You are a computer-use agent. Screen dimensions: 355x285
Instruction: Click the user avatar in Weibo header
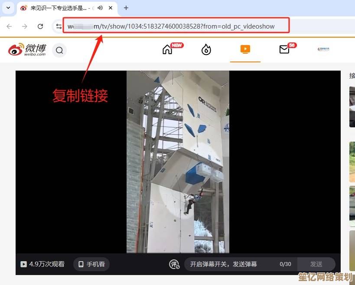pyautogui.click(x=323, y=49)
